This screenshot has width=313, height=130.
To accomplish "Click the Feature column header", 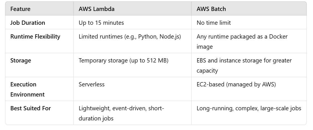I will pyautogui.click(x=20, y=9).
